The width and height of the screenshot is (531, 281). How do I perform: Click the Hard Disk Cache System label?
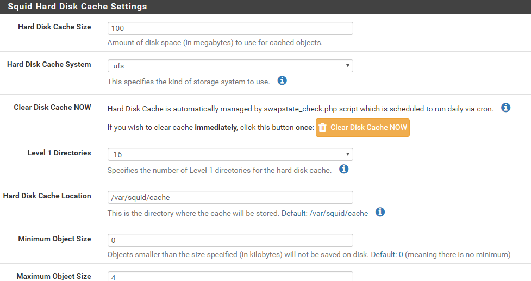tap(49, 64)
